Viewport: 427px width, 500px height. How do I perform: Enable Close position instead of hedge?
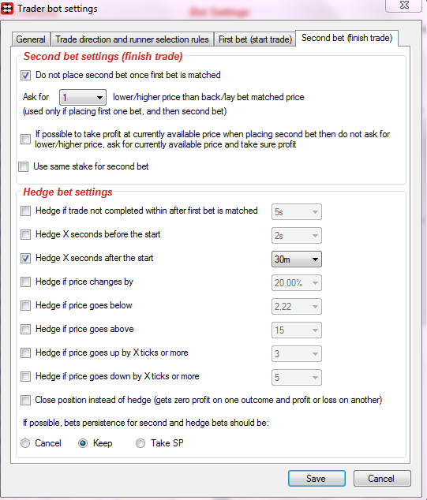25,400
